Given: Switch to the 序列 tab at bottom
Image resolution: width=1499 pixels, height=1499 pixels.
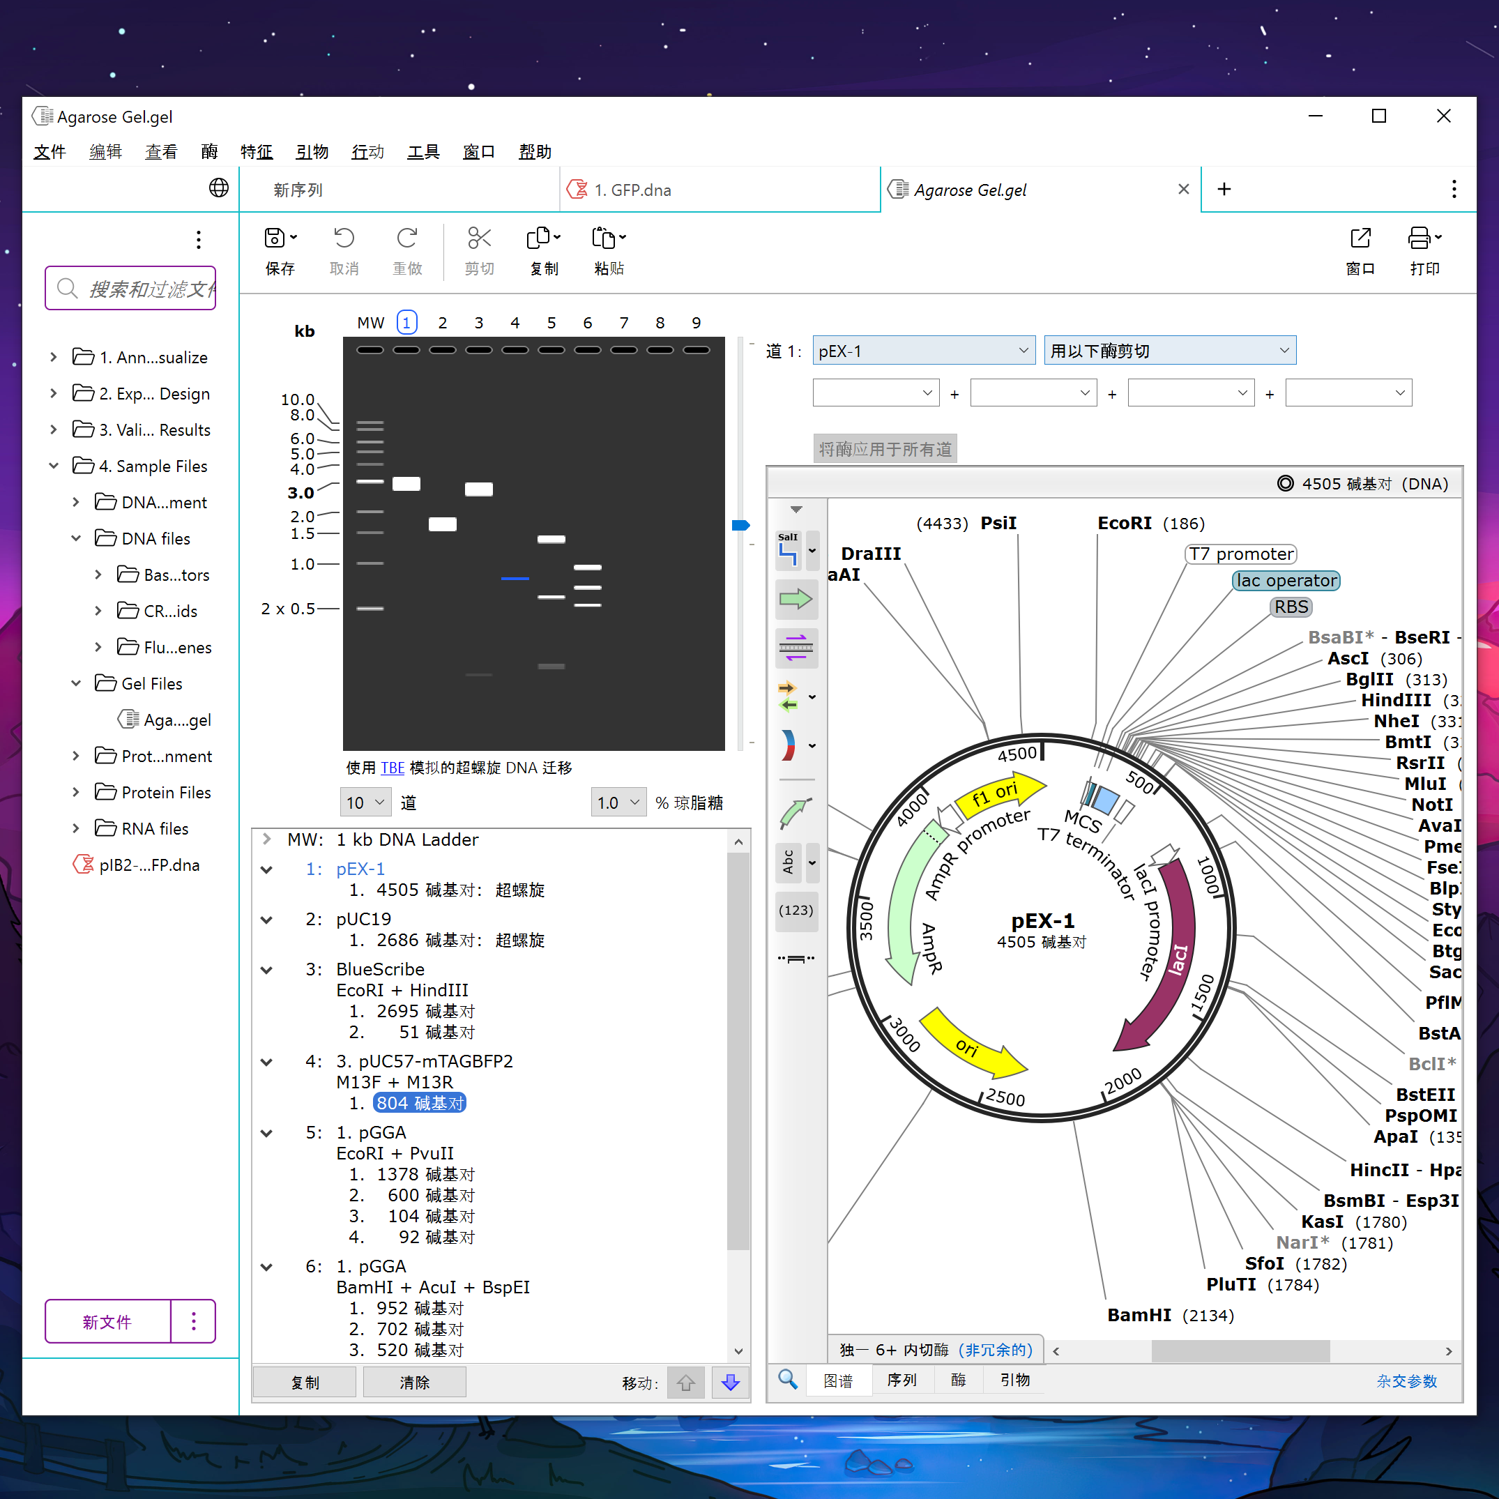Looking at the screenshot, I should [902, 1380].
